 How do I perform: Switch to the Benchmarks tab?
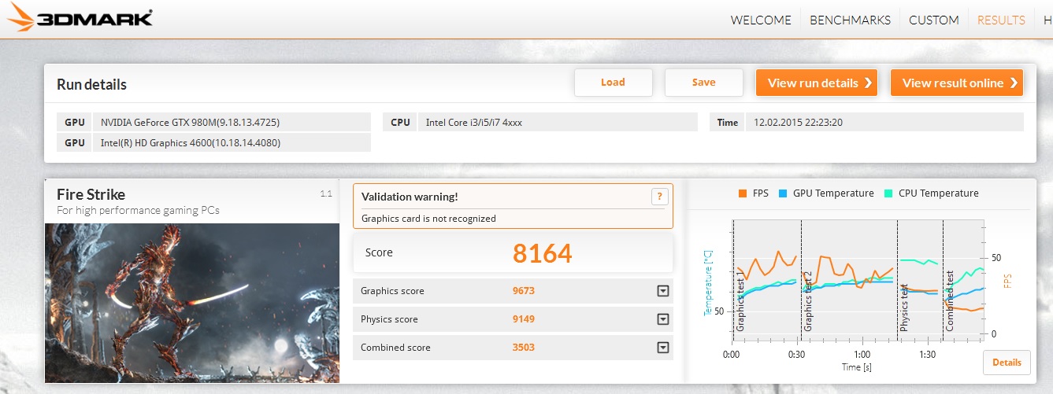850,20
